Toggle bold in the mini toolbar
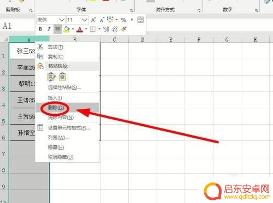 tap(40, 29)
